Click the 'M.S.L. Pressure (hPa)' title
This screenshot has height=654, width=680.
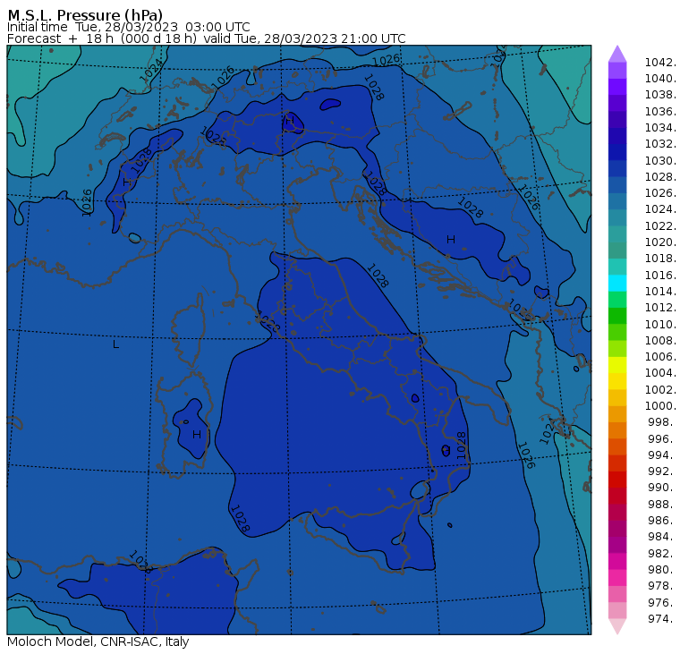(x=85, y=15)
